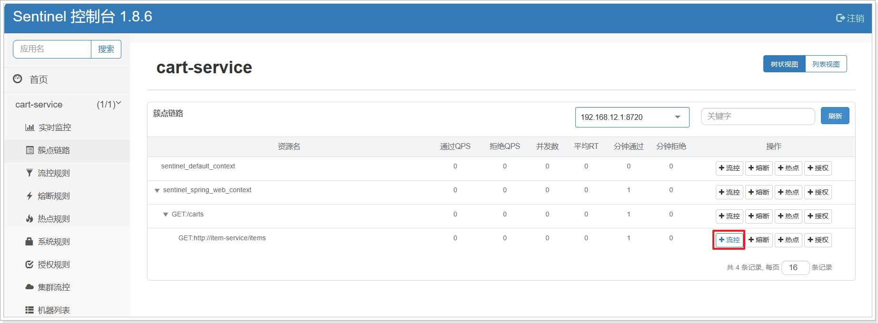Click the 平均RT column header

(586, 147)
